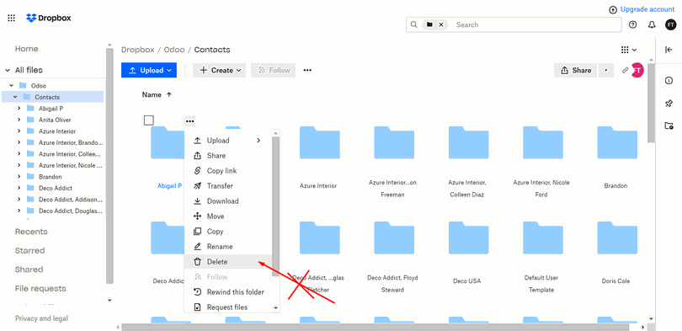
Task: Expand Anita Oliver in the tree
Action: point(19,120)
